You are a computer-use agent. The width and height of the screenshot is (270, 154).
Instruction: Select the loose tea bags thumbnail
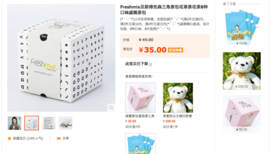(66, 123)
